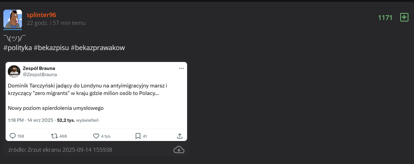414x164 pixels.
Task: Open the tweet's three-dot more menu
Action: [181, 69]
